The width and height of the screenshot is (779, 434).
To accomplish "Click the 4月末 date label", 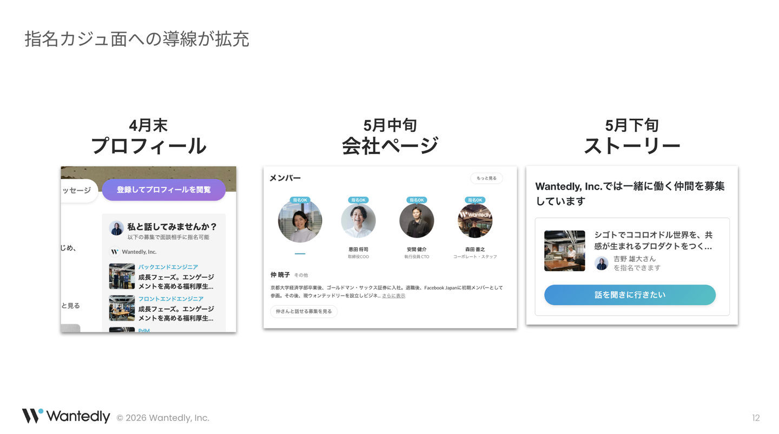I will [x=148, y=125].
